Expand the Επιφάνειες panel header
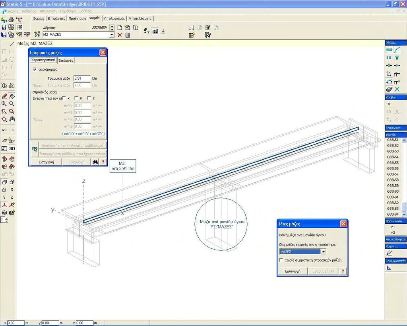Image resolution: width=407 pixels, height=326 pixels. (x=395, y=128)
